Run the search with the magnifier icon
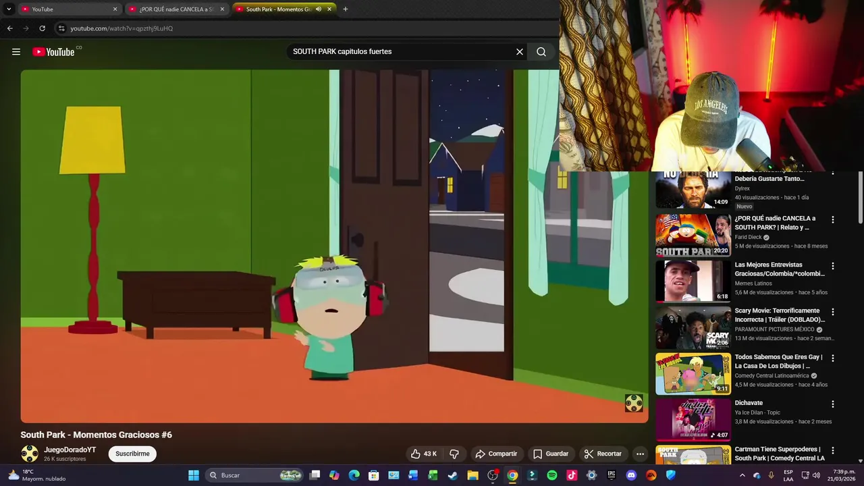Screen dimensions: 864x486 pos(541,52)
